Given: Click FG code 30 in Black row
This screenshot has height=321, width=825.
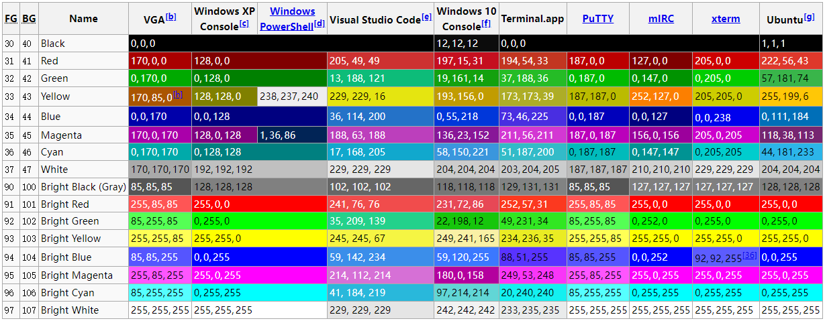Looking at the screenshot, I should (10, 44).
